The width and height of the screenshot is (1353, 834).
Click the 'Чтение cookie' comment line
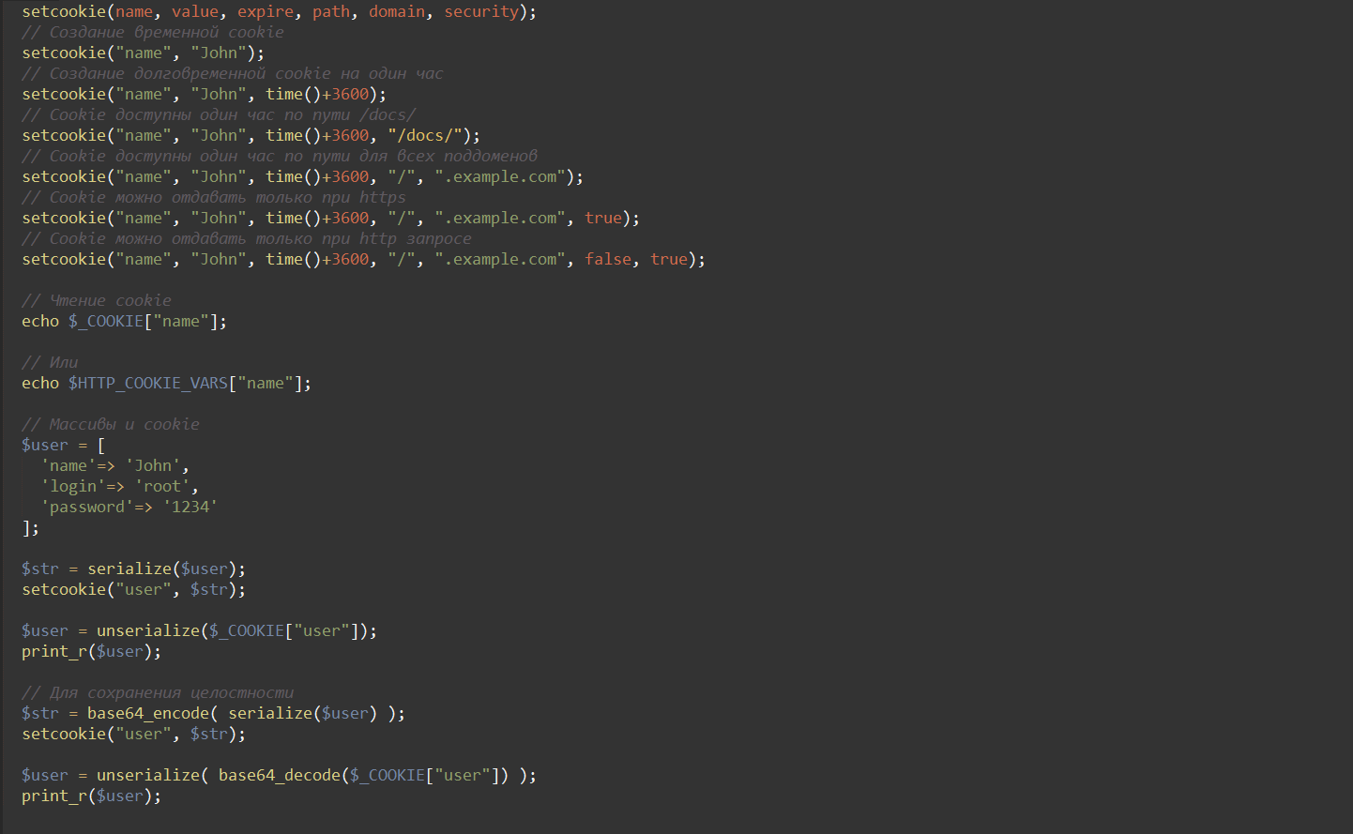97,300
